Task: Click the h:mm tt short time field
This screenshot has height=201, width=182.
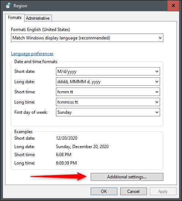Action: tap(108, 92)
